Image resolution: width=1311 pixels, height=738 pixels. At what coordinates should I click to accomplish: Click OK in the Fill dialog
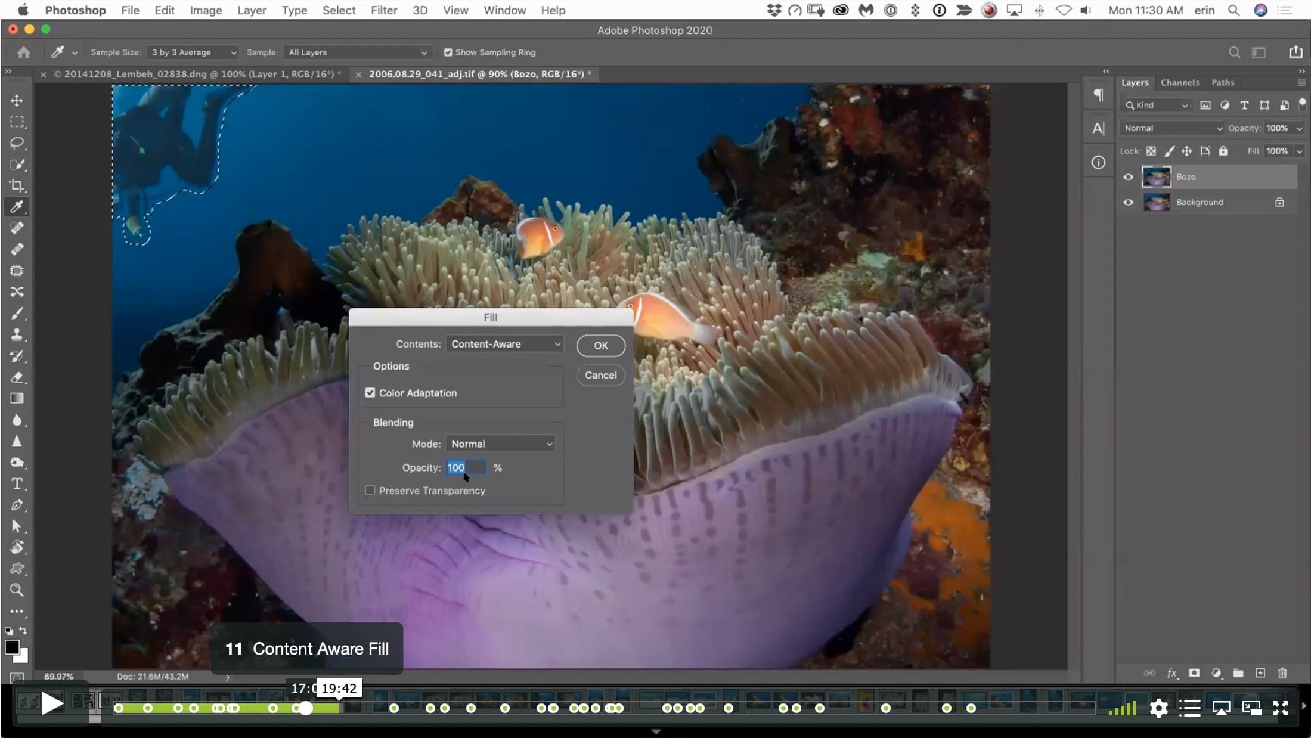[600, 345]
